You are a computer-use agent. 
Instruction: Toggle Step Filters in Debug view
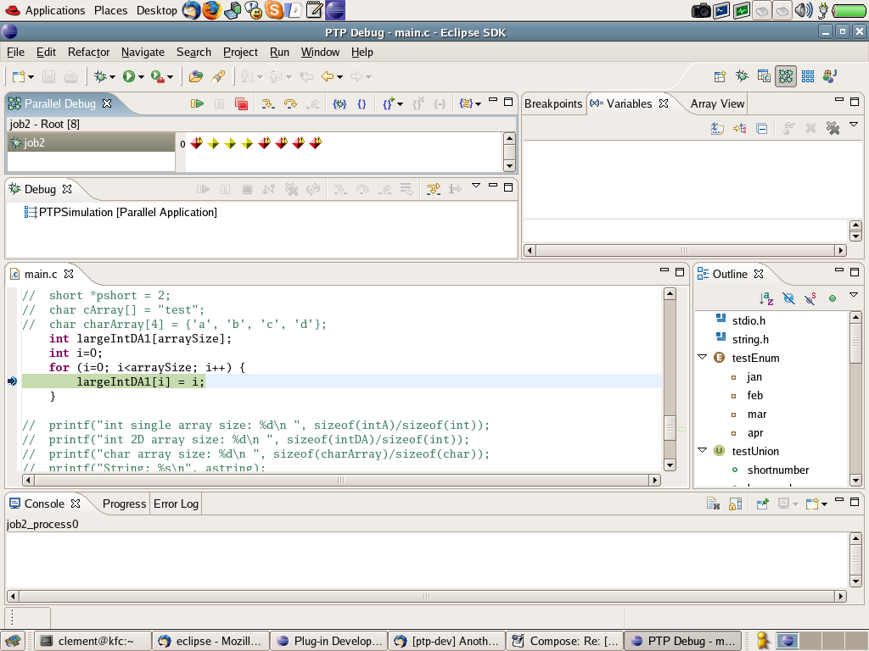(434, 189)
